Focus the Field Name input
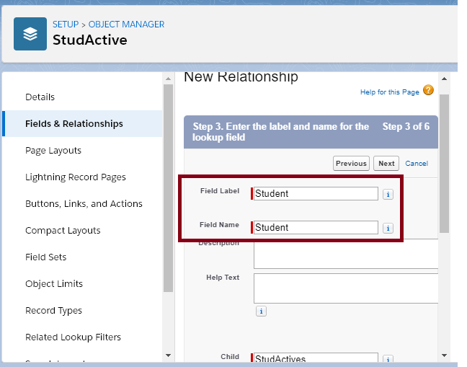This screenshot has height=367, width=467. click(x=316, y=228)
